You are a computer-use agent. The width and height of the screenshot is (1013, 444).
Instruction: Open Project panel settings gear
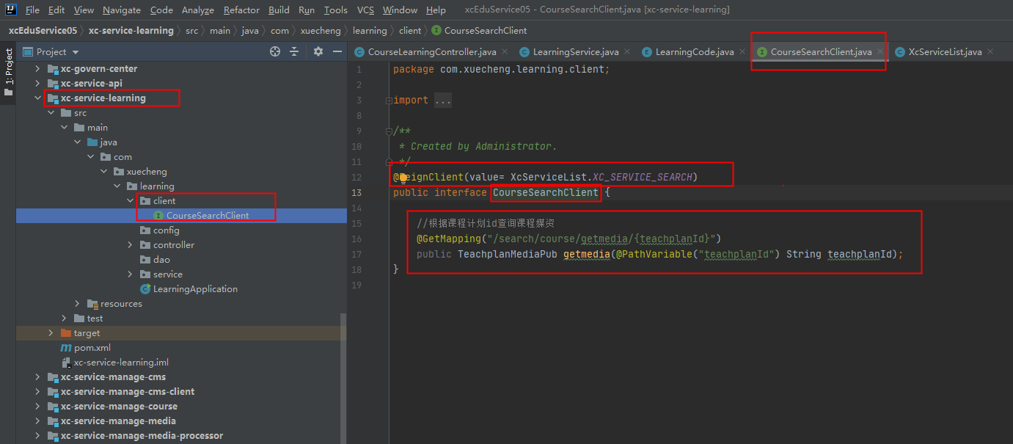coord(318,51)
